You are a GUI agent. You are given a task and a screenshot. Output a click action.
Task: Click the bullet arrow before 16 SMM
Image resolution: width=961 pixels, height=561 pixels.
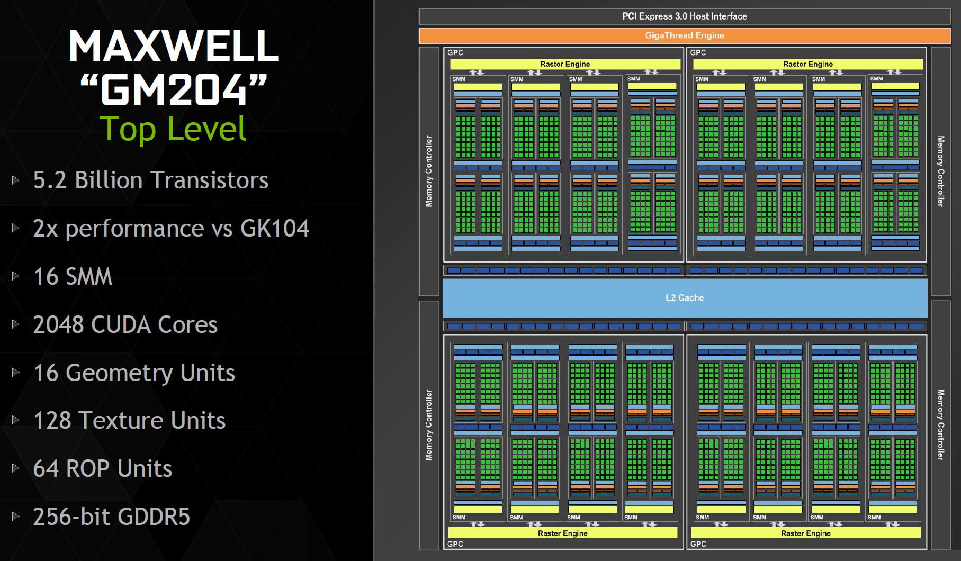[x=16, y=276]
